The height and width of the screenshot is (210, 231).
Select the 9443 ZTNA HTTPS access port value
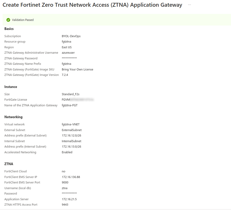pyautogui.click(x=64, y=204)
